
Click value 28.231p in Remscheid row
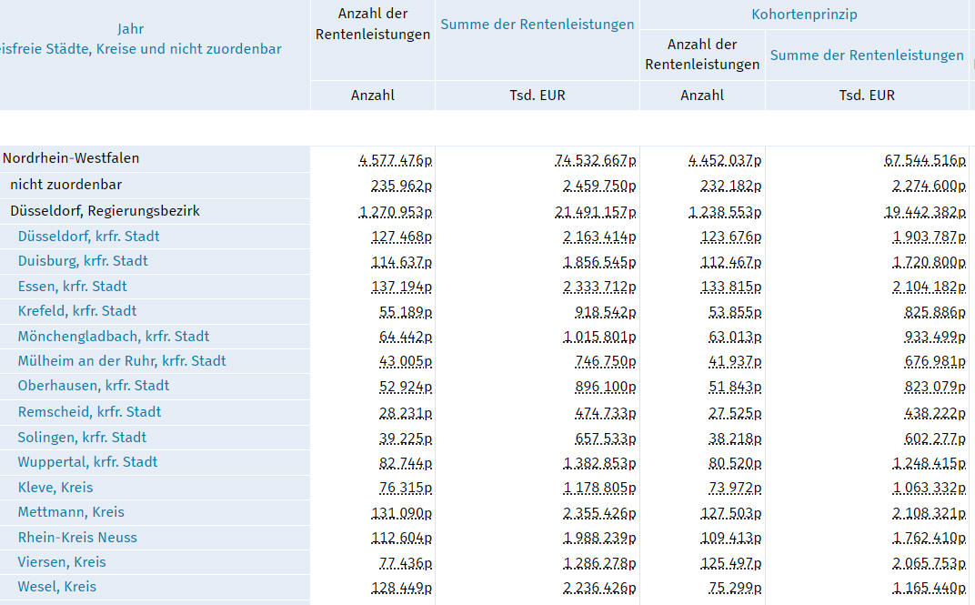pos(406,413)
